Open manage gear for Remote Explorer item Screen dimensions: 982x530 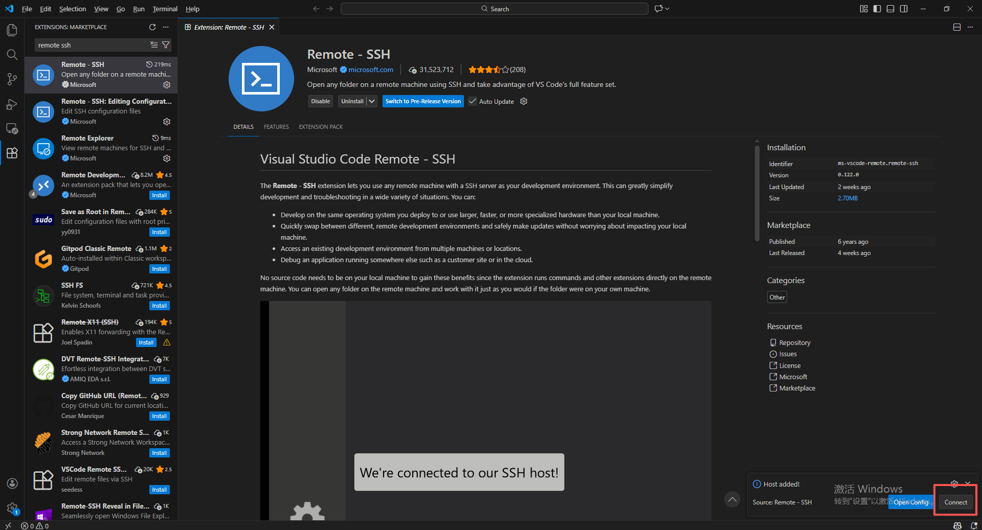tap(167, 158)
